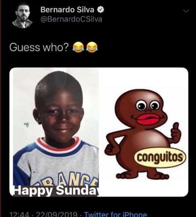The height and width of the screenshot is (217, 196).
Task: Select the "Guess who?" tweet text
Action: [39, 47]
